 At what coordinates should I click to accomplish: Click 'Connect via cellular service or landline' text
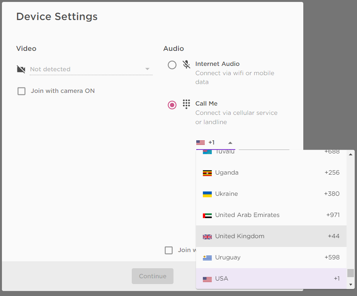(236, 118)
